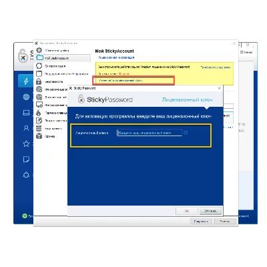The image size is (267, 267).
Task: Click the enter license key link
Action: (x=121, y=81)
